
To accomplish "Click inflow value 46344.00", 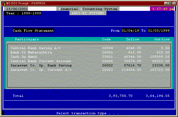I will click(x=133, y=56).
